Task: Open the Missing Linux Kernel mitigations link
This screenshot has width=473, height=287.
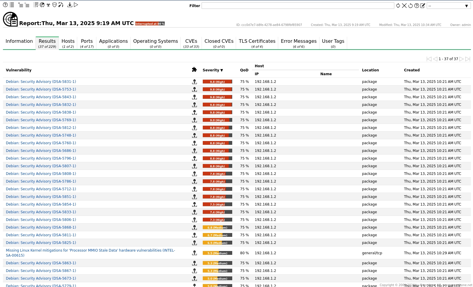Action: [90, 253]
